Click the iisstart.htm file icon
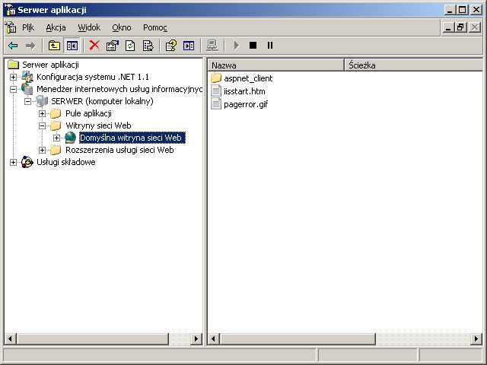Image resolution: width=487 pixels, height=365 pixels. coord(216,91)
